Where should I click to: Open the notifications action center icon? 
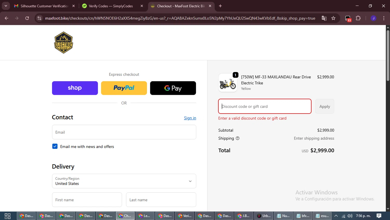click(x=379, y=216)
